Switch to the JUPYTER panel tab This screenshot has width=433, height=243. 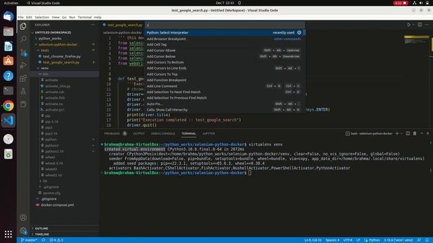click(208, 134)
